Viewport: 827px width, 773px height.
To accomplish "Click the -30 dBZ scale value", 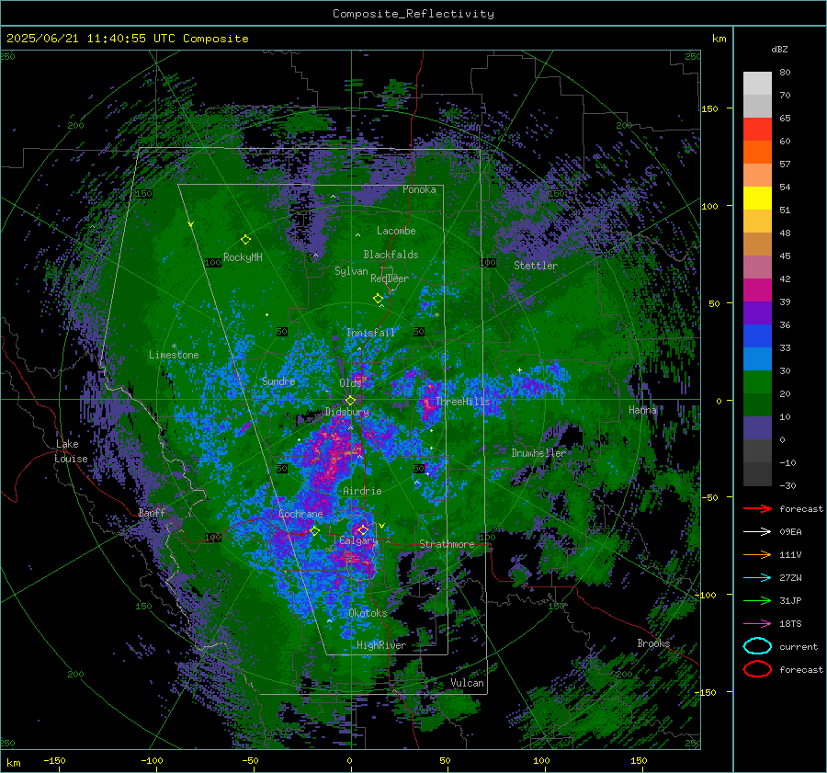I will (x=787, y=485).
